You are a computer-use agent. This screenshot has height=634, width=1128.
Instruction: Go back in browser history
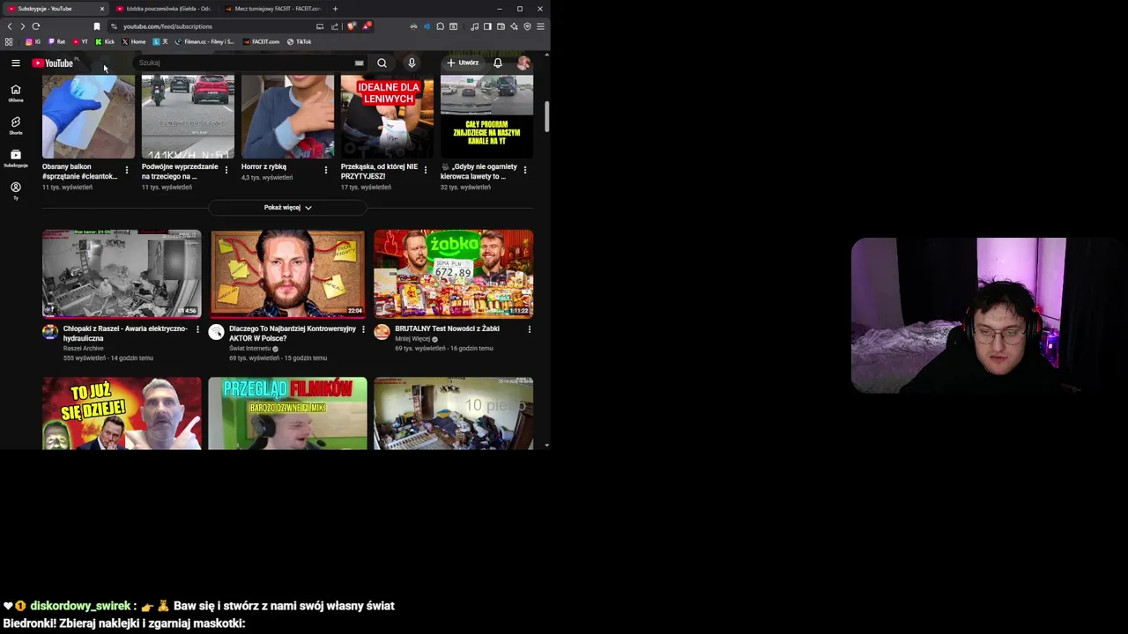(10, 26)
